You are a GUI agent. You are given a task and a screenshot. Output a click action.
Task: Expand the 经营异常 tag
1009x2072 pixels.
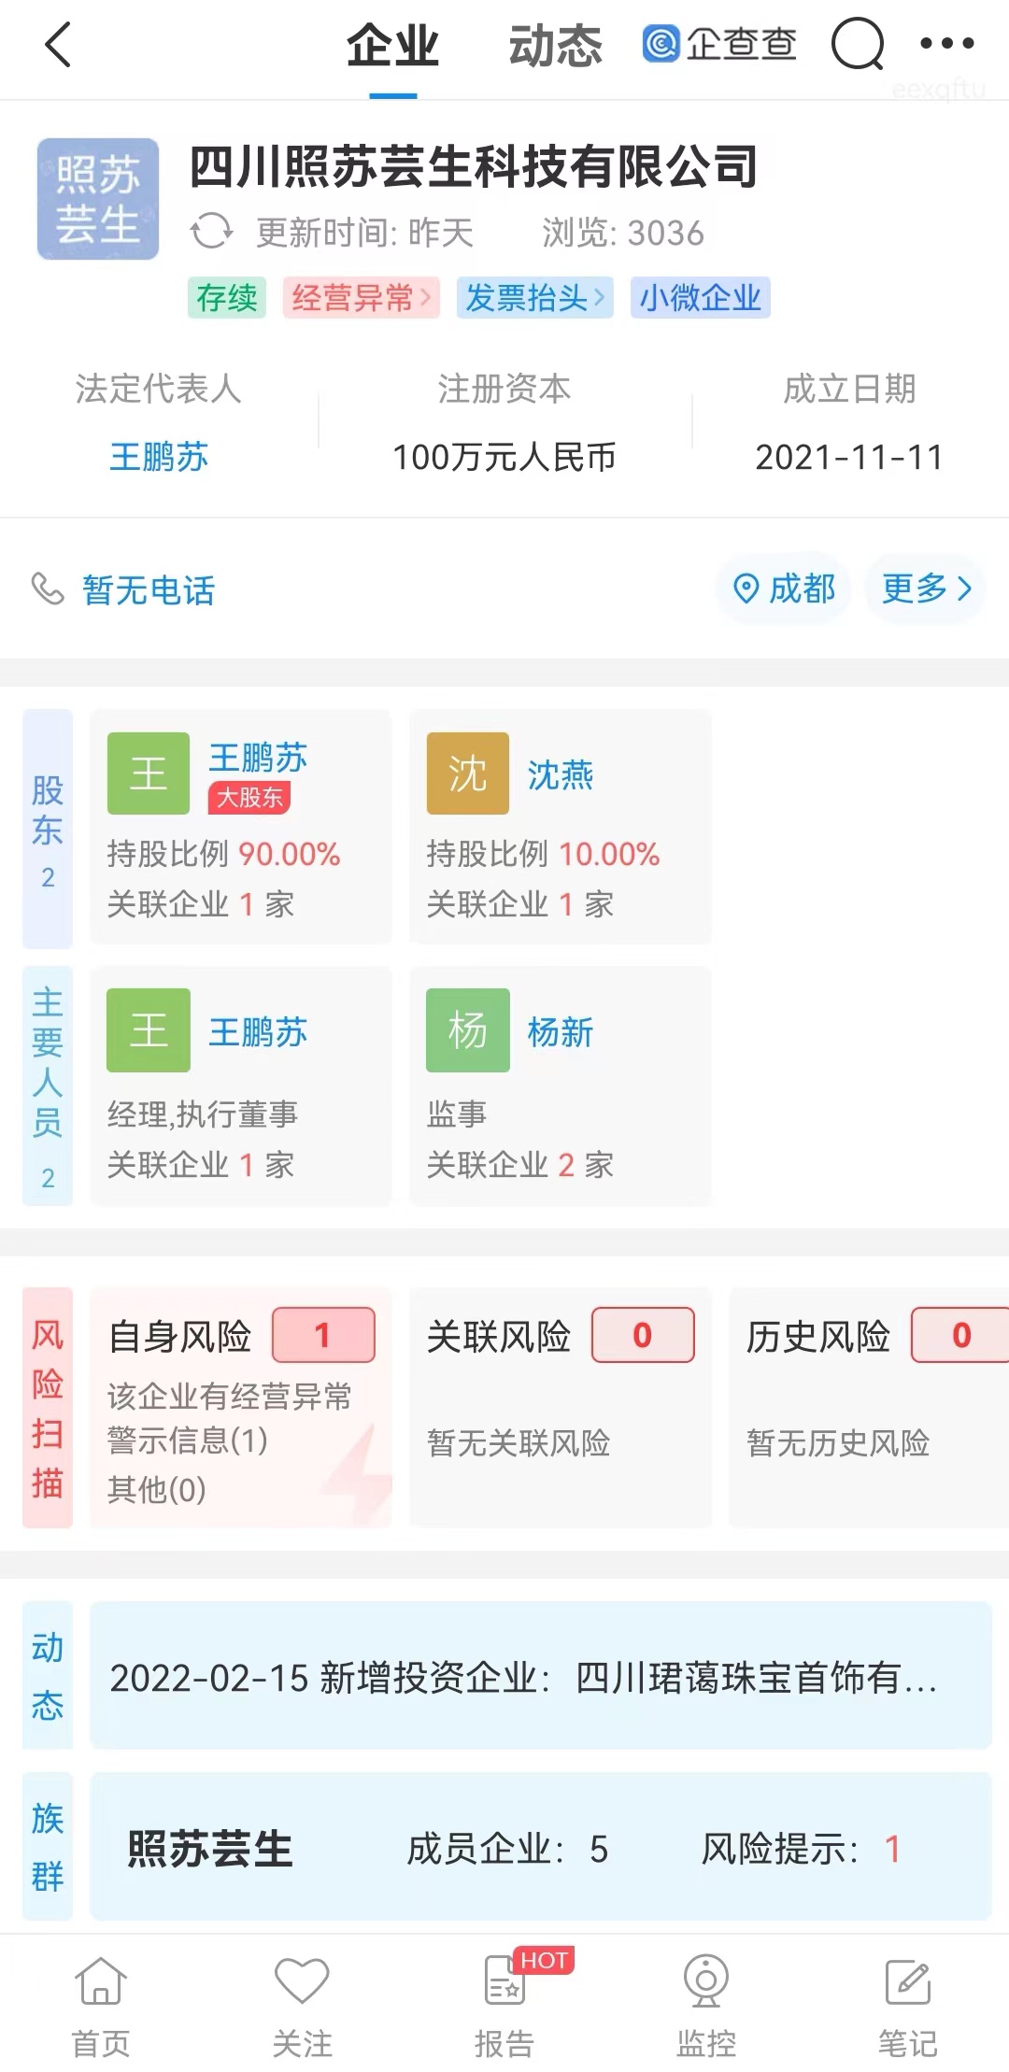[x=362, y=298]
